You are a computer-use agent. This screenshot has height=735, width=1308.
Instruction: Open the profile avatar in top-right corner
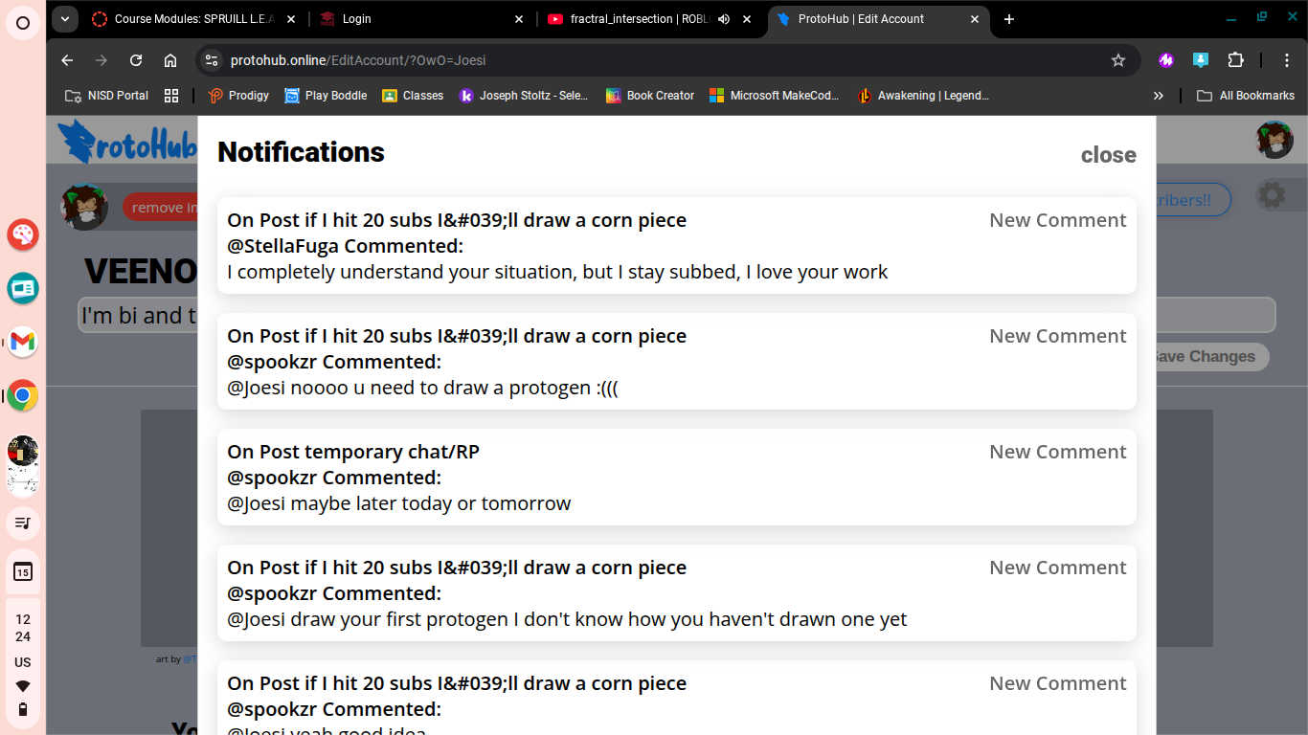[1274, 140]
